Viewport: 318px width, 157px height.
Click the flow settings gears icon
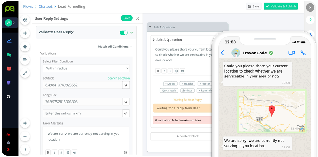click(25, 20)
